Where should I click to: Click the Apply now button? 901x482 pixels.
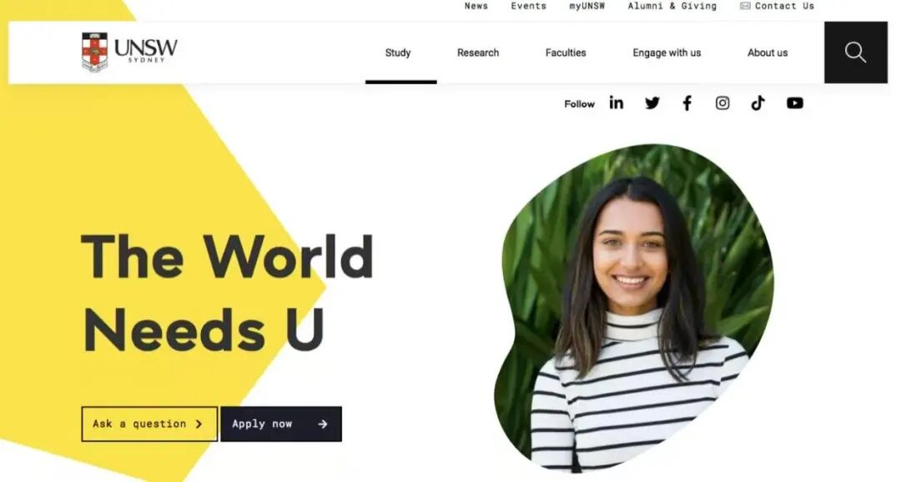click(281, 424)
